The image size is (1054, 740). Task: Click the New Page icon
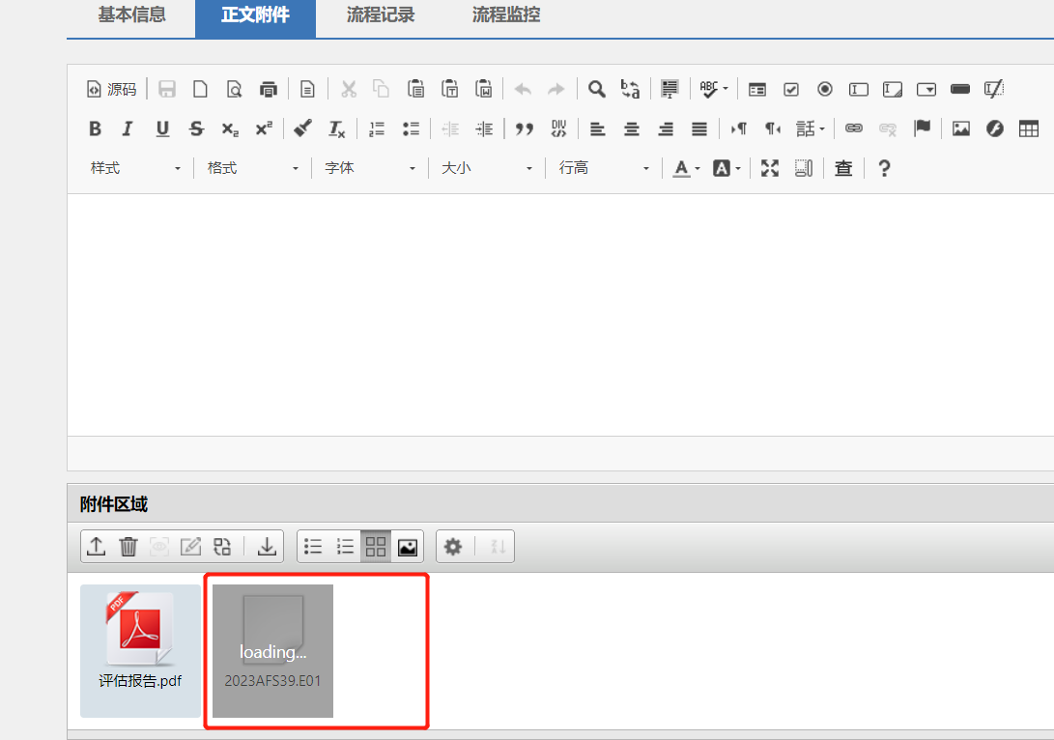click(200, 89)
